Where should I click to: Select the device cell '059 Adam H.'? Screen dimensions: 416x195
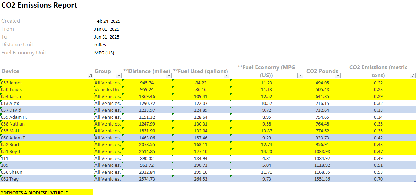pos(47,117)
